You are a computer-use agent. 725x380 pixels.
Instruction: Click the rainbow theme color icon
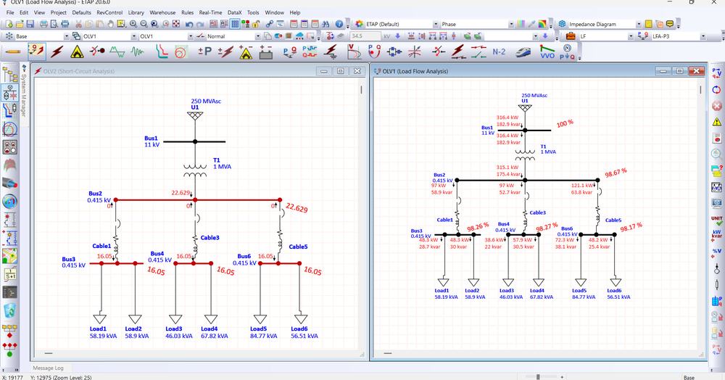tap(542, 24)
